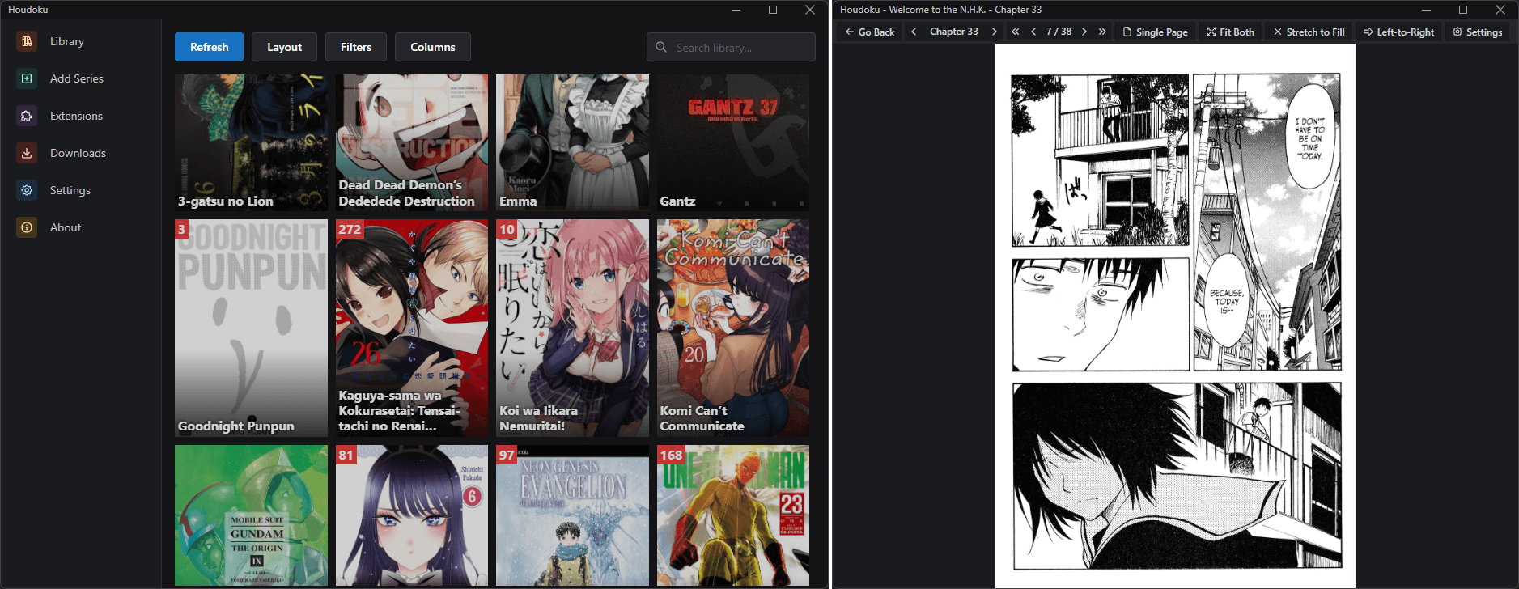Screen dimensions: 1519x589
Task: Click the Library sidebar icon
Action: coord(27,41)
